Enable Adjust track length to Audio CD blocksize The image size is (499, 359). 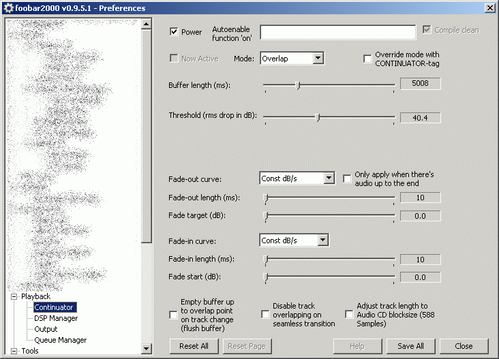pos(349,315)
